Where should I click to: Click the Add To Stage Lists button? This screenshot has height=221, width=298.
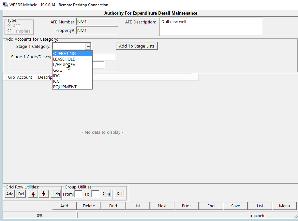[137, 46]
